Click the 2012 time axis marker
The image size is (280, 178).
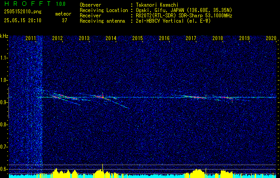click(57, 38)
